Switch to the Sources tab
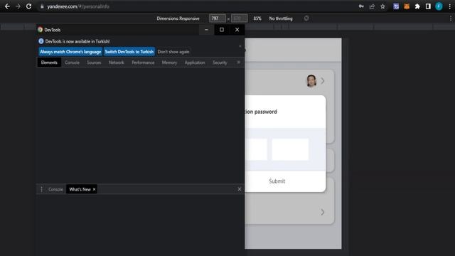Viewport: 455px width, 256px height. (94, 63)
